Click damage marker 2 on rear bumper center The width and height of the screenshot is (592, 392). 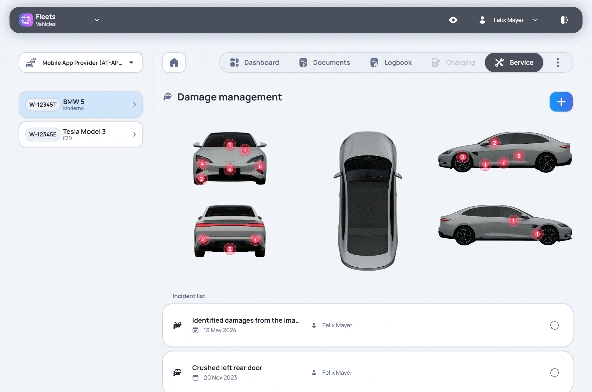(x=230, y=249)
